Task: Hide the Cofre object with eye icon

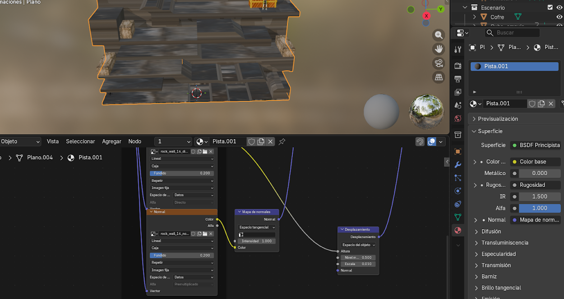Action: [559, 17]
